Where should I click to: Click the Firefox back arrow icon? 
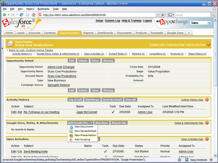point(4,15)
